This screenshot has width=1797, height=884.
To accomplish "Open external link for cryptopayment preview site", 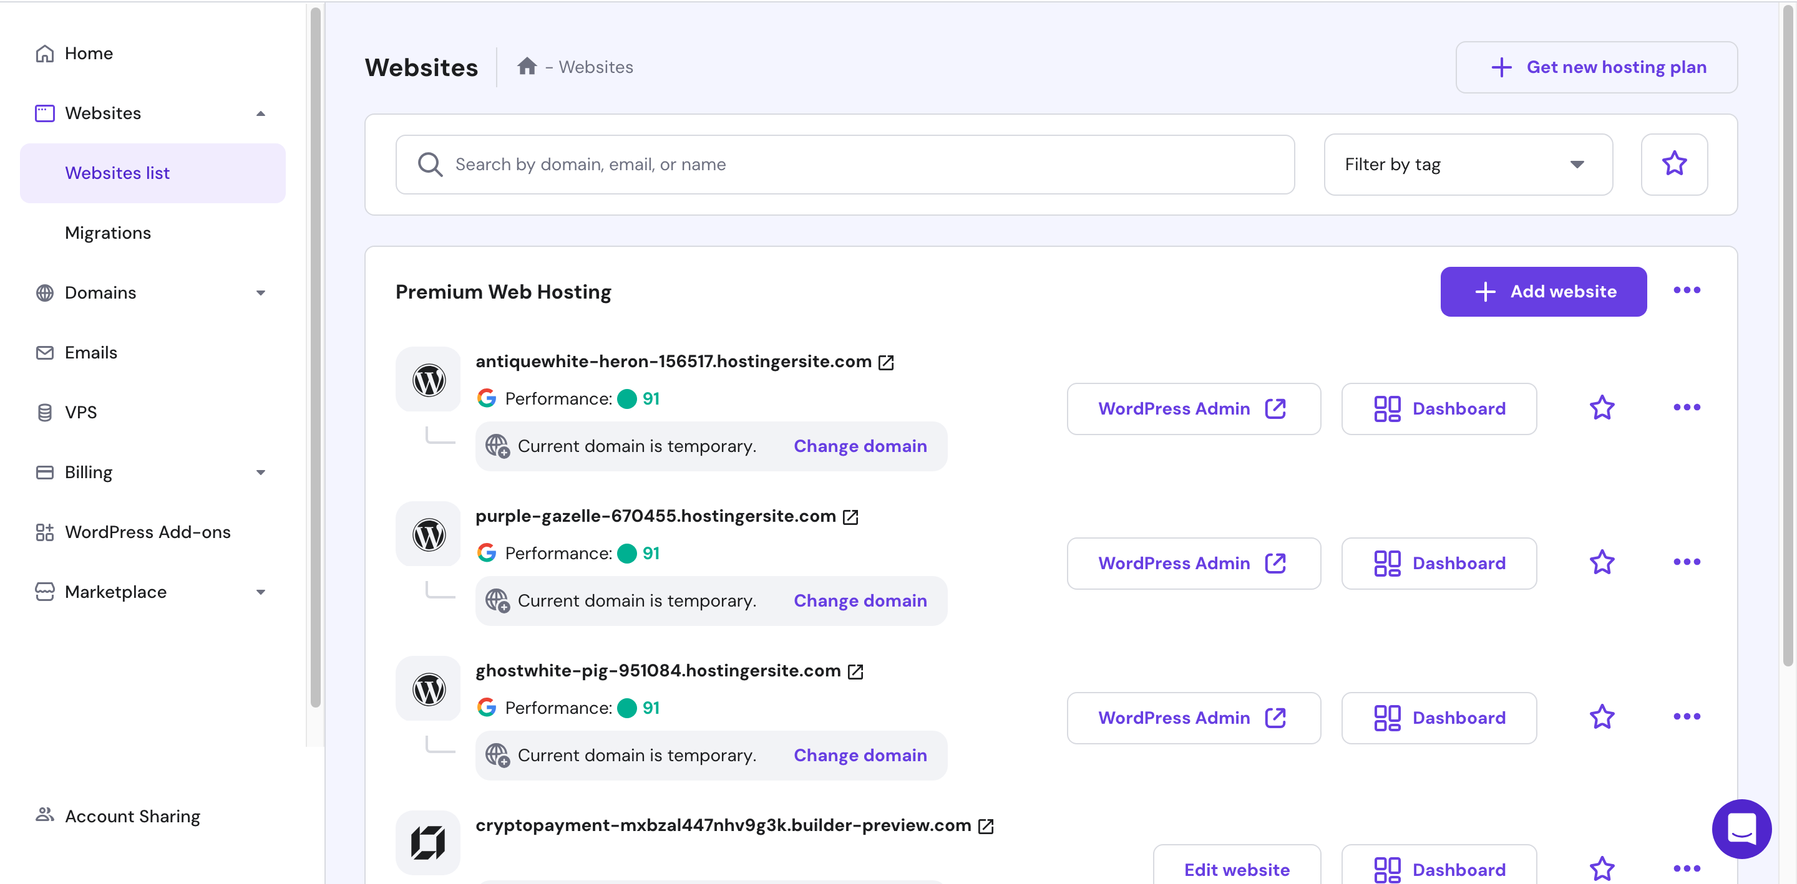I will tap(986, 826).
